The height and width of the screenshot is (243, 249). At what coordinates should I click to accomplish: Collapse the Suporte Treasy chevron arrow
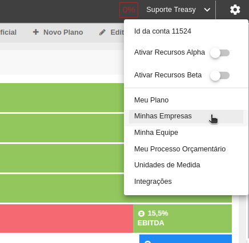[207, 10]
